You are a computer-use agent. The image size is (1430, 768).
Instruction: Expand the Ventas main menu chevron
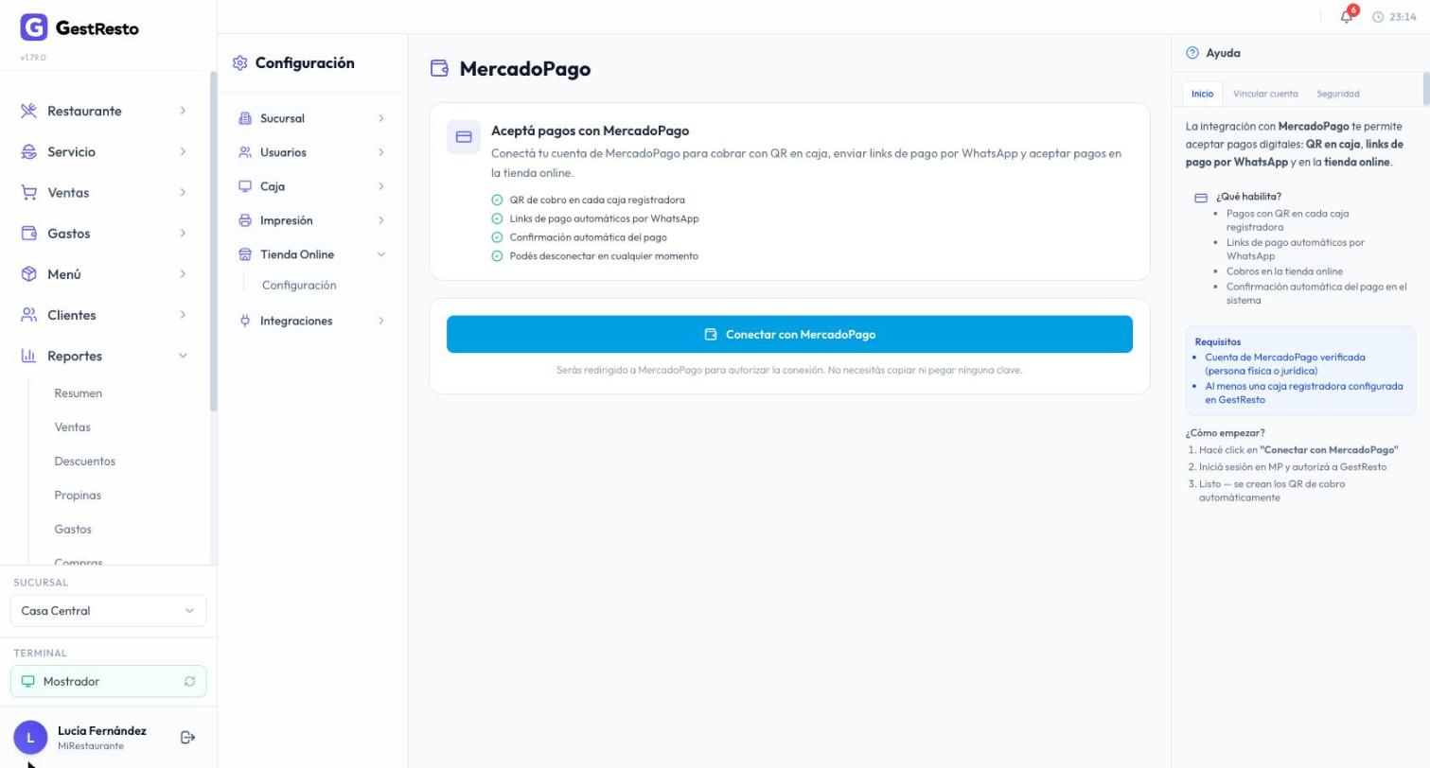click(x=183, y=192)
